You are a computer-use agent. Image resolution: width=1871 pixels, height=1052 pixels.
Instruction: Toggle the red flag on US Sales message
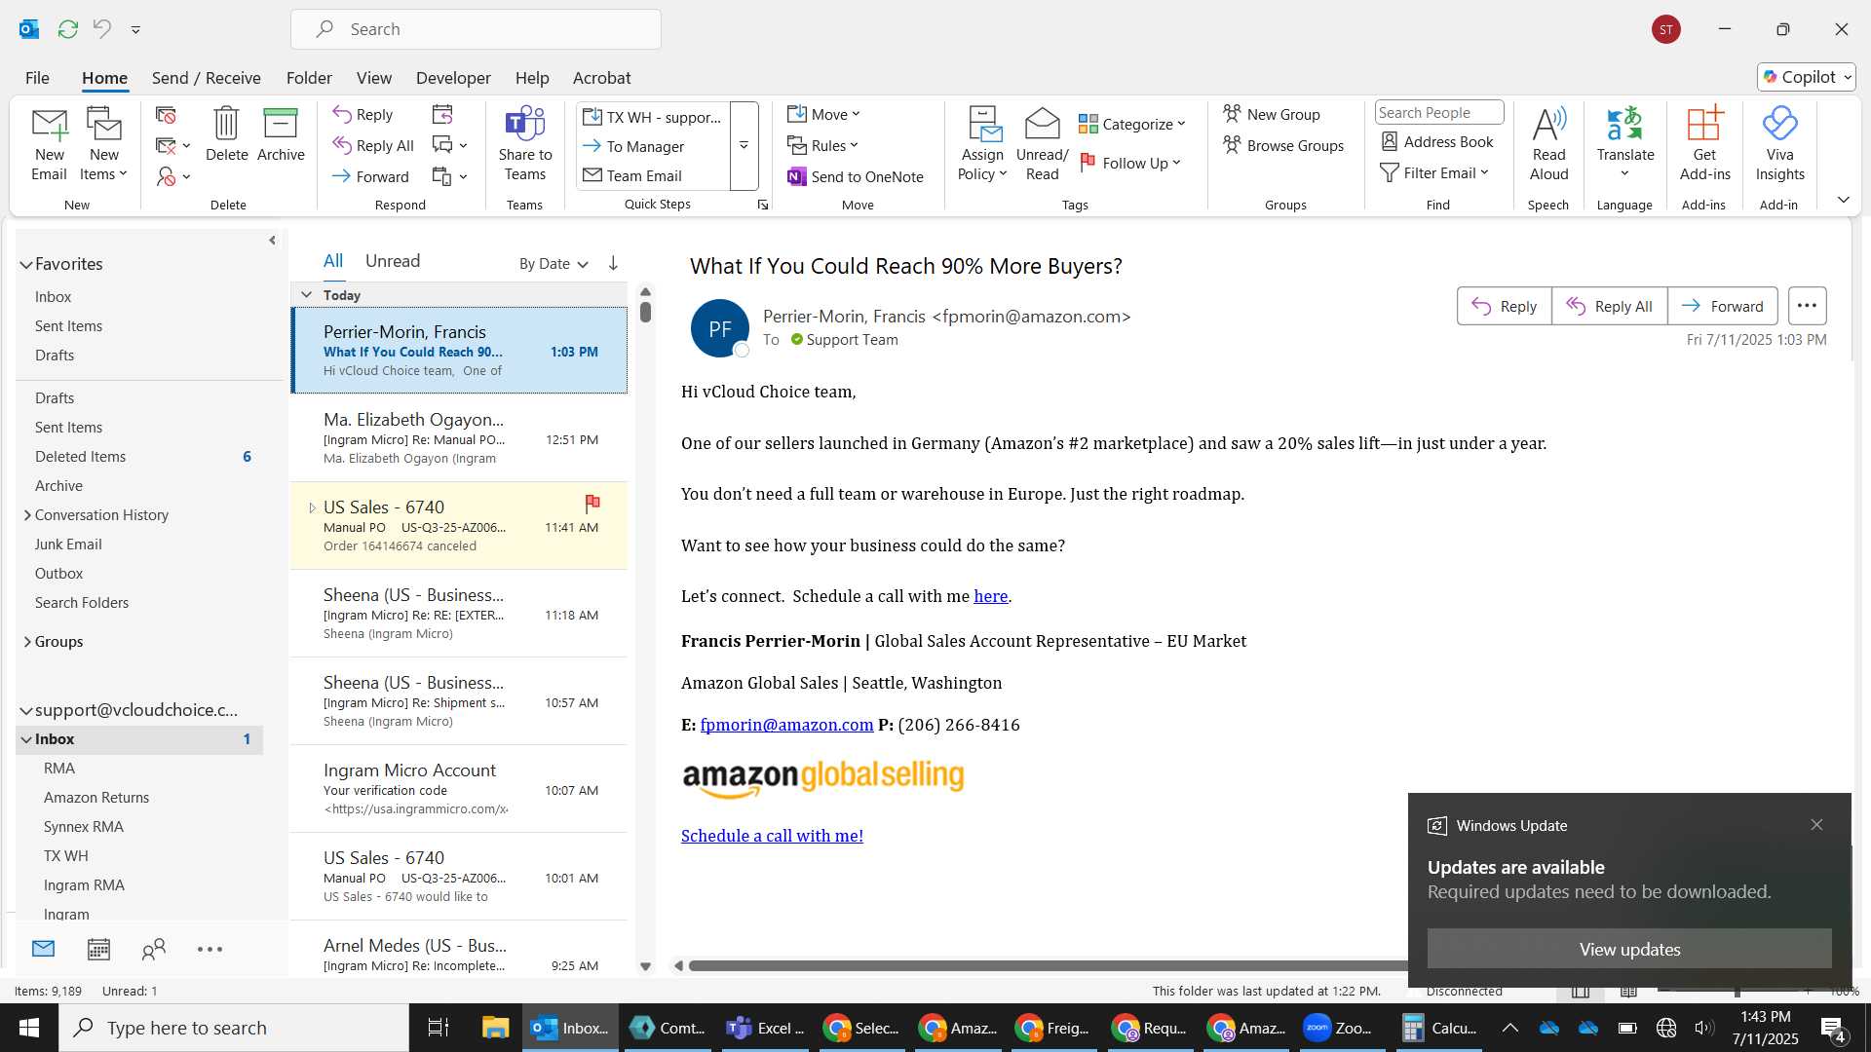(592, 504)
